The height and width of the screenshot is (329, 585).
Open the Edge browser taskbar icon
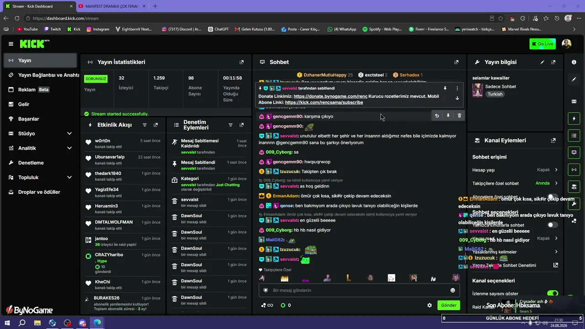97,323
